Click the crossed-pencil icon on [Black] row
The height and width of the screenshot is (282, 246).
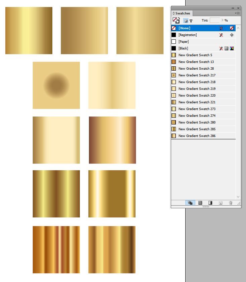point(221,48)
